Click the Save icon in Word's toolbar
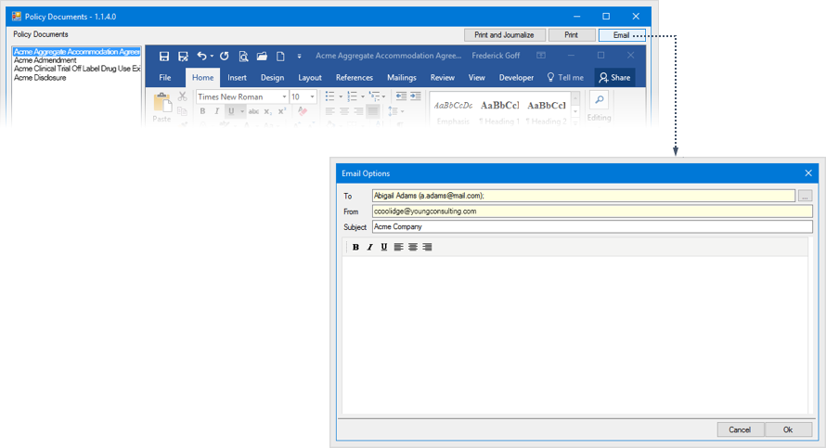This screenshot has width=826, height=448. 164,57
